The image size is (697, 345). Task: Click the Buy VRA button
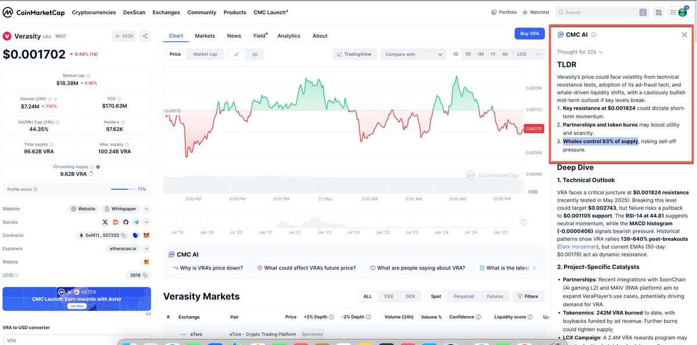tap(530, 34)
